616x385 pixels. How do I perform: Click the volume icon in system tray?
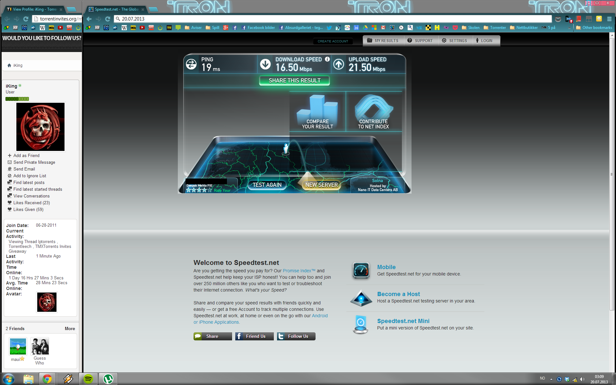582,379
